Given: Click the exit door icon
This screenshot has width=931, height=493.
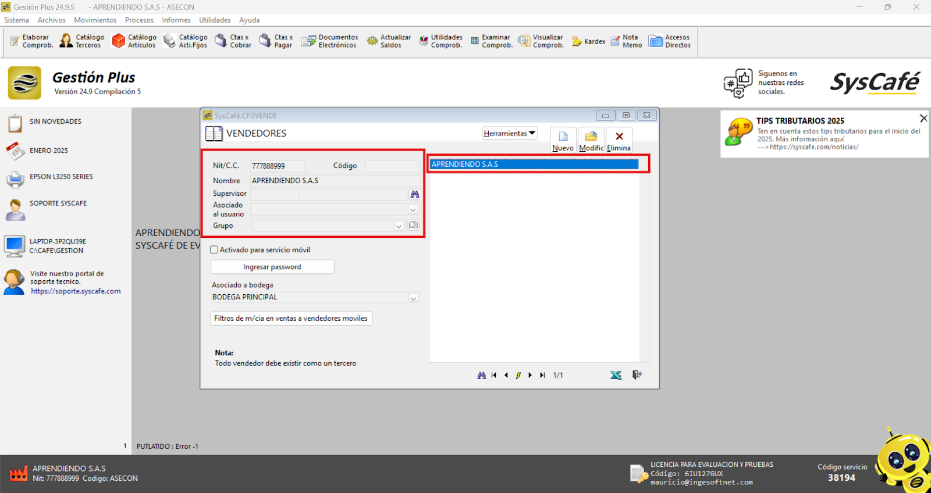Looking at the screenshot, I should point(637,376).
